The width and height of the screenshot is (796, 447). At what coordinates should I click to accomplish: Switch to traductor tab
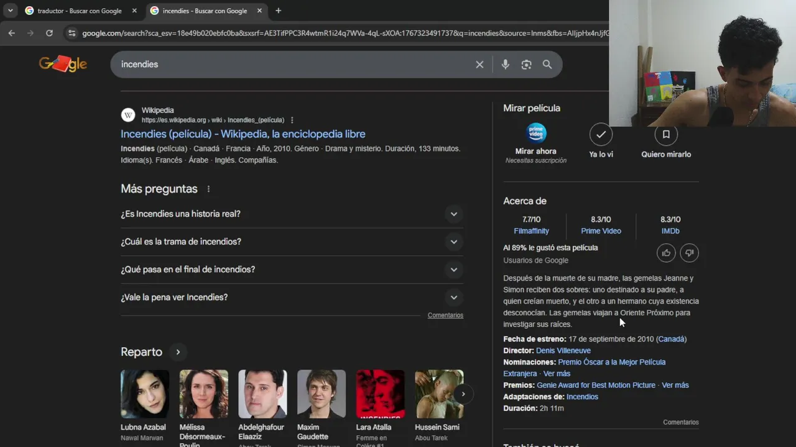79,11
